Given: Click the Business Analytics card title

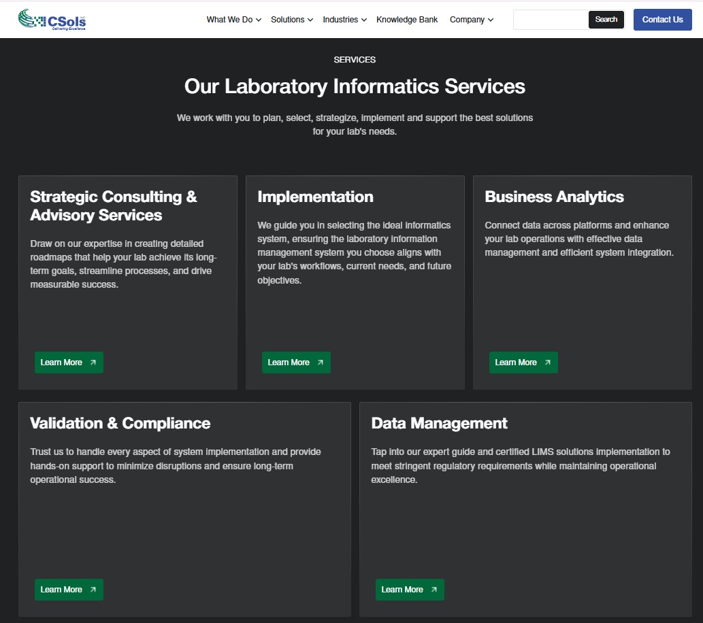Looking at the screenshot, I should (554, 197).
